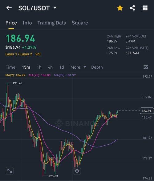The height and width of the screenshot is (181, 154).
Task: Toggle the eye visibility icon on chart
Action: [77, 171]
